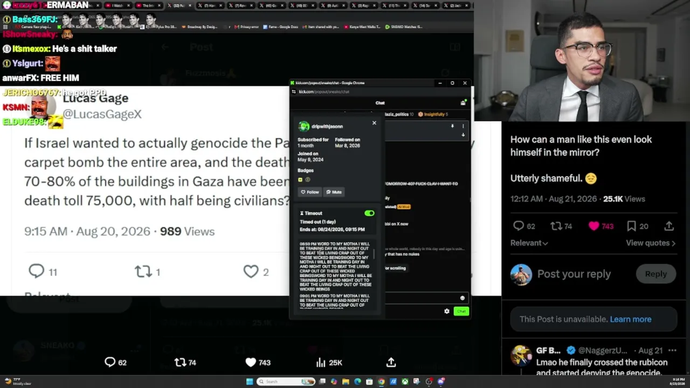Open more options on GF B... reply
The width and height of the screenshot is (690, 388).
tap(673, 350)
